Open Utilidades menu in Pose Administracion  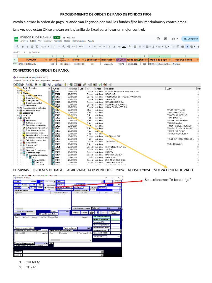pyautogui.click(x=56, y=81)
